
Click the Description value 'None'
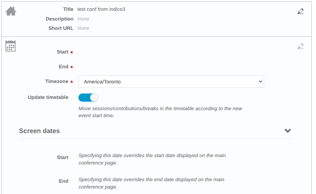(83, 19)
